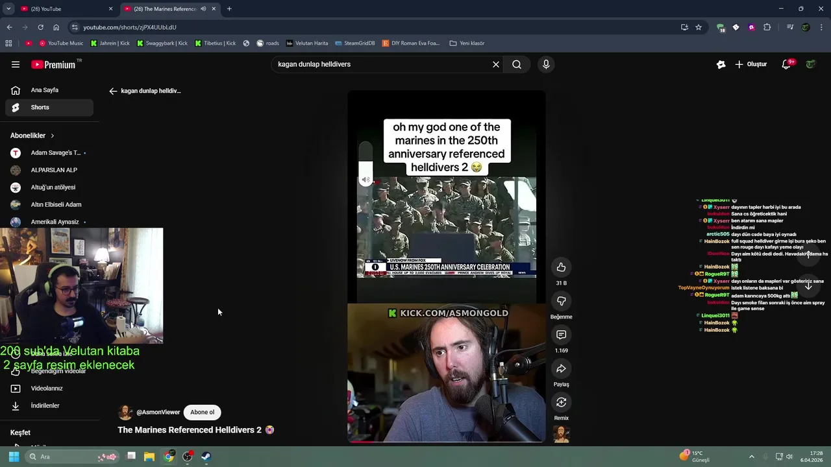
Task: Open the extensions puzzle menu
Action: pos(767,27)
